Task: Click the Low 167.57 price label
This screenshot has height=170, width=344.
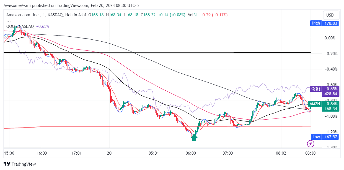Action: tap(324, 137)
